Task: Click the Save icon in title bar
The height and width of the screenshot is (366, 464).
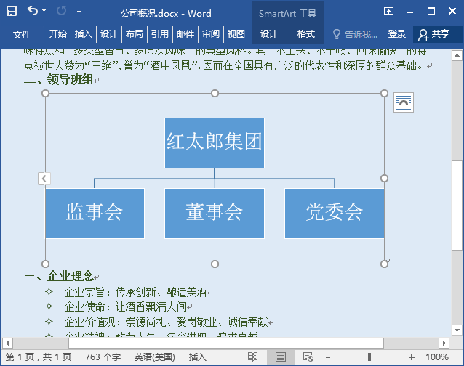Action: coord(12,11)
